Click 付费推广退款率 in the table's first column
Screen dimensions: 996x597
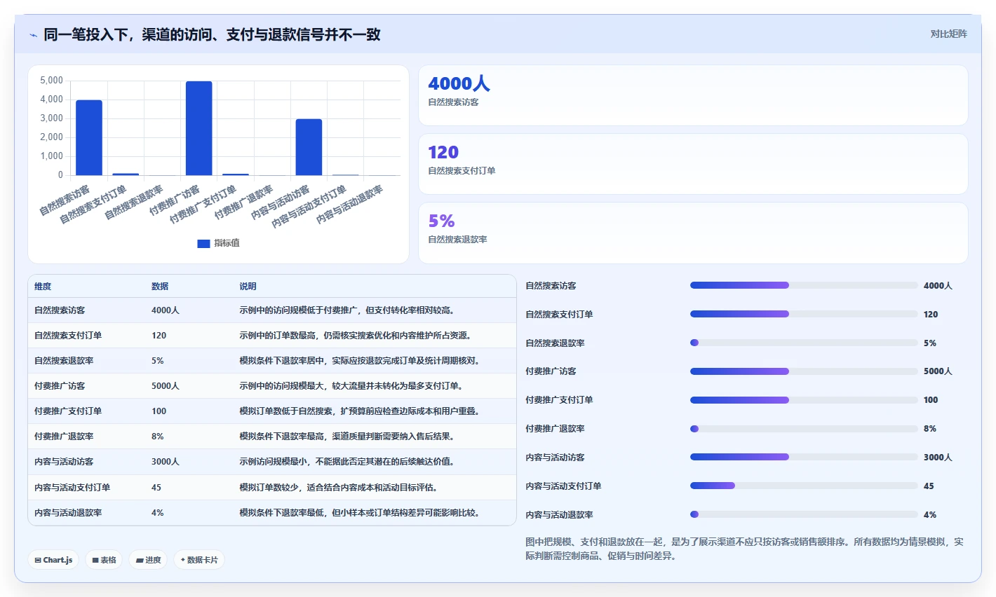[64, 436]
